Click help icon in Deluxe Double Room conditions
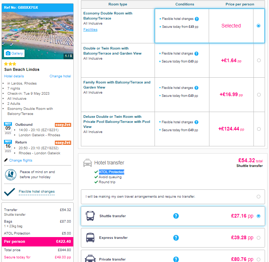 (196, 122)
